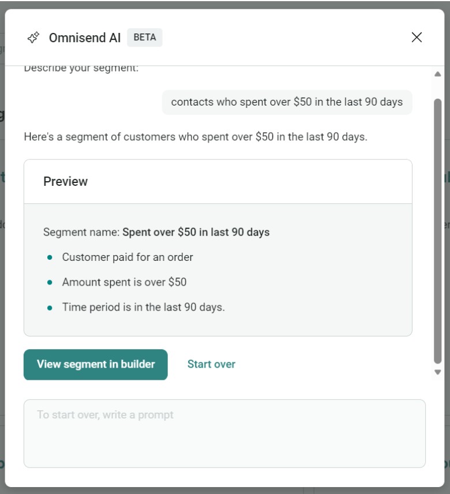450x494 pixels.
Task: Click 'Start over' to restart the prompt
Action: point(211,365)
